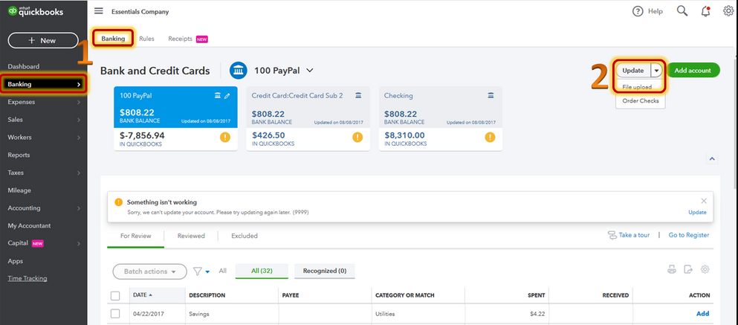Screen dimensions: 738x325
Task: Click the QuickBooks logo
Action: point(35,12)
